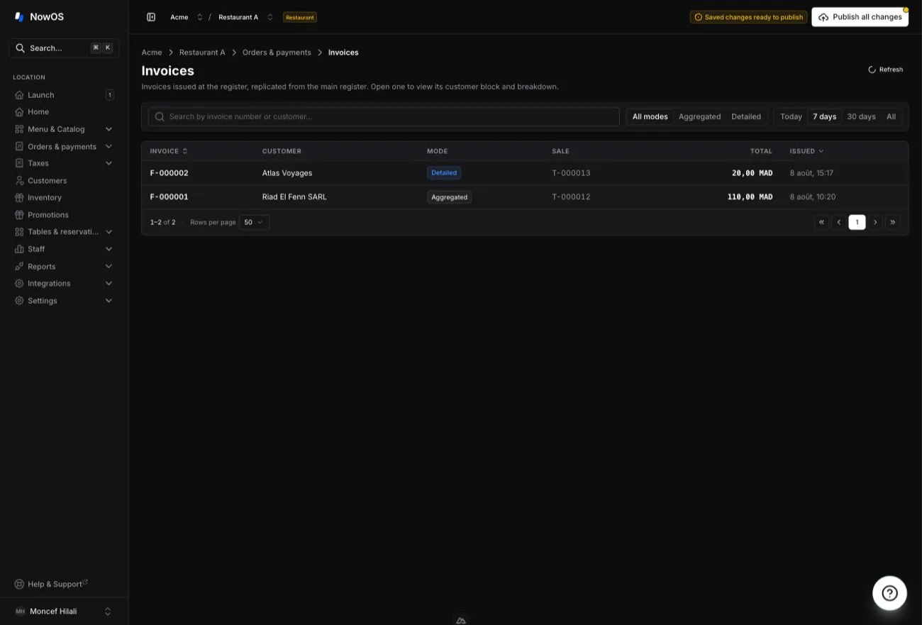Go to next page of invoices

[x=875, y=222]
